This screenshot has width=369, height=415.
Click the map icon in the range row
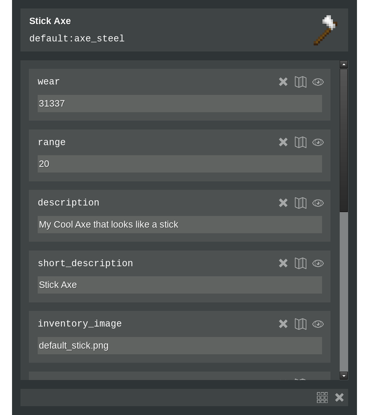(300, 142)
